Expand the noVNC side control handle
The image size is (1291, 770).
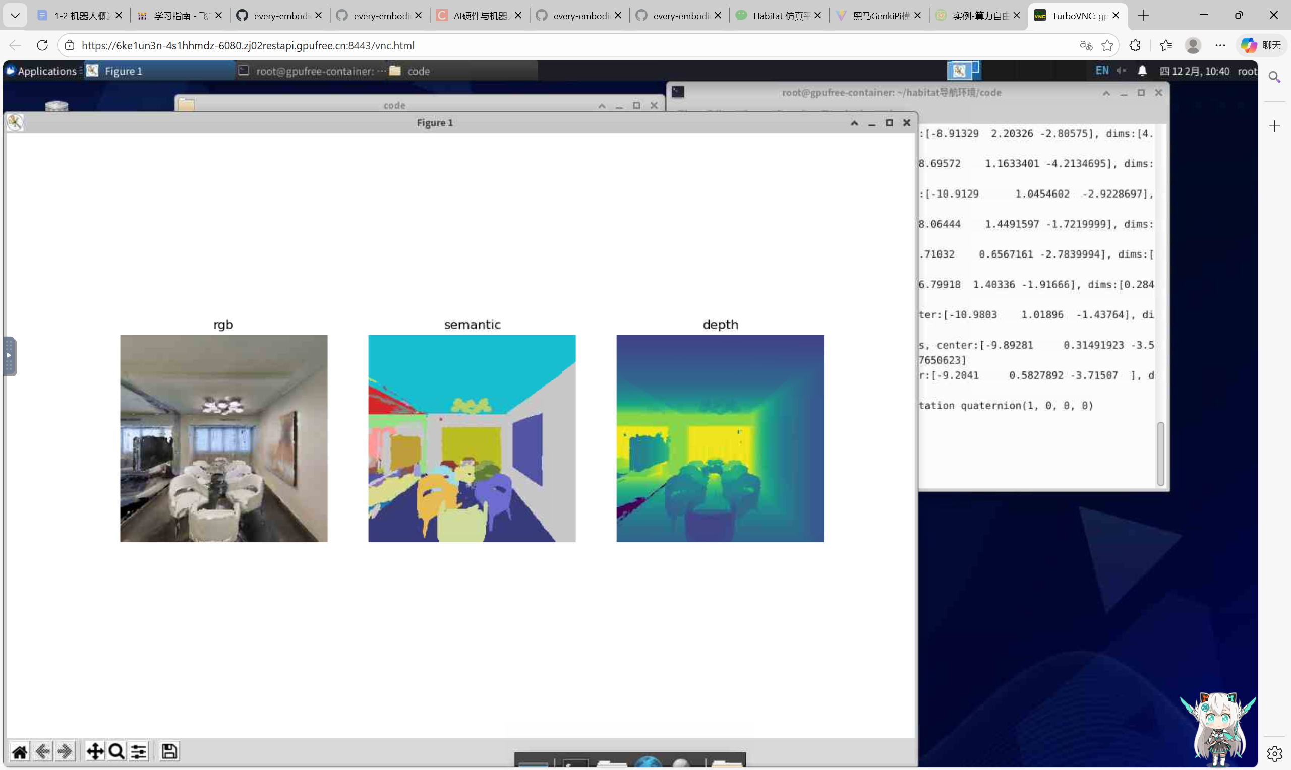tap(10, 356)
